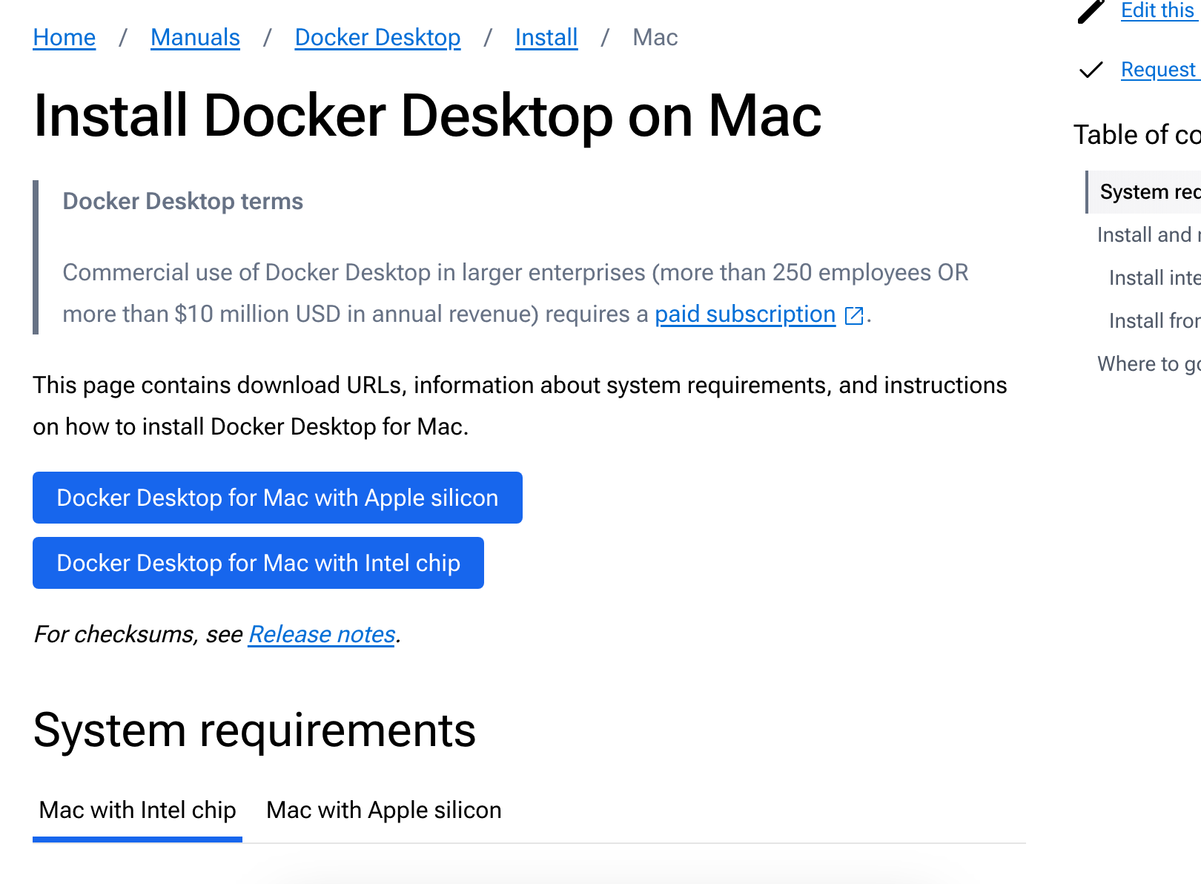Open the Home breadcrumb link
Viewport: 1201px width, 884px height.
coord(64,38)
